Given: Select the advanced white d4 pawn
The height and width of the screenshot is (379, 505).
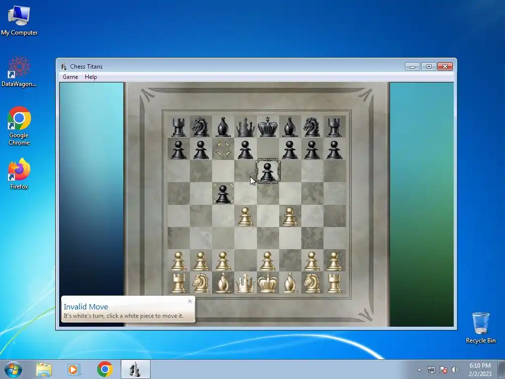Looking at the screenshot, I should 246,216.
